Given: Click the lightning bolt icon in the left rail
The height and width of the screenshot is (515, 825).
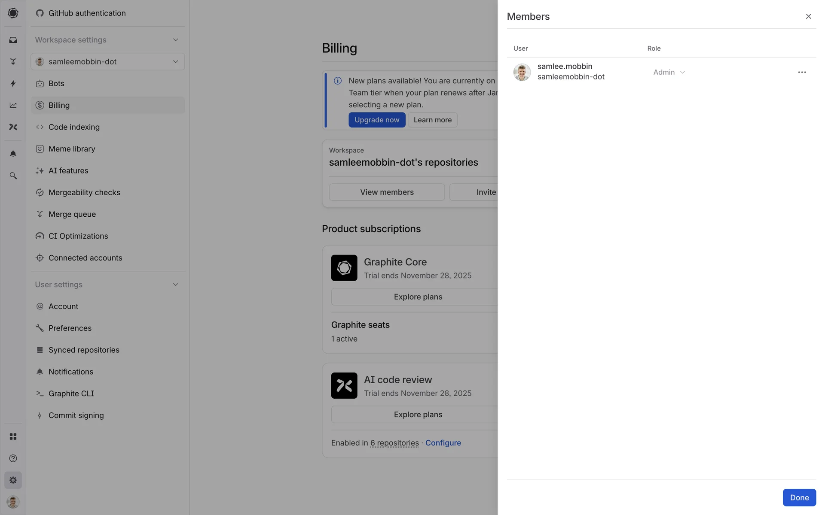Looking at the screenshot, I should (x=13, y=83).
